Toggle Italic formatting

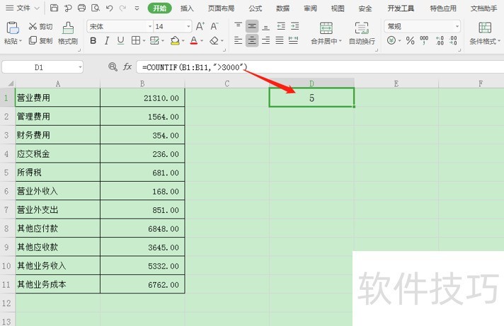click(107, 40)
